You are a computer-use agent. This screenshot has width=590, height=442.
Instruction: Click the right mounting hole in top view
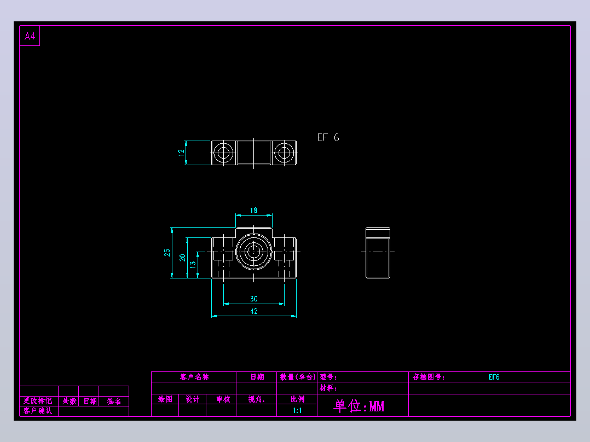click(284, 153)
